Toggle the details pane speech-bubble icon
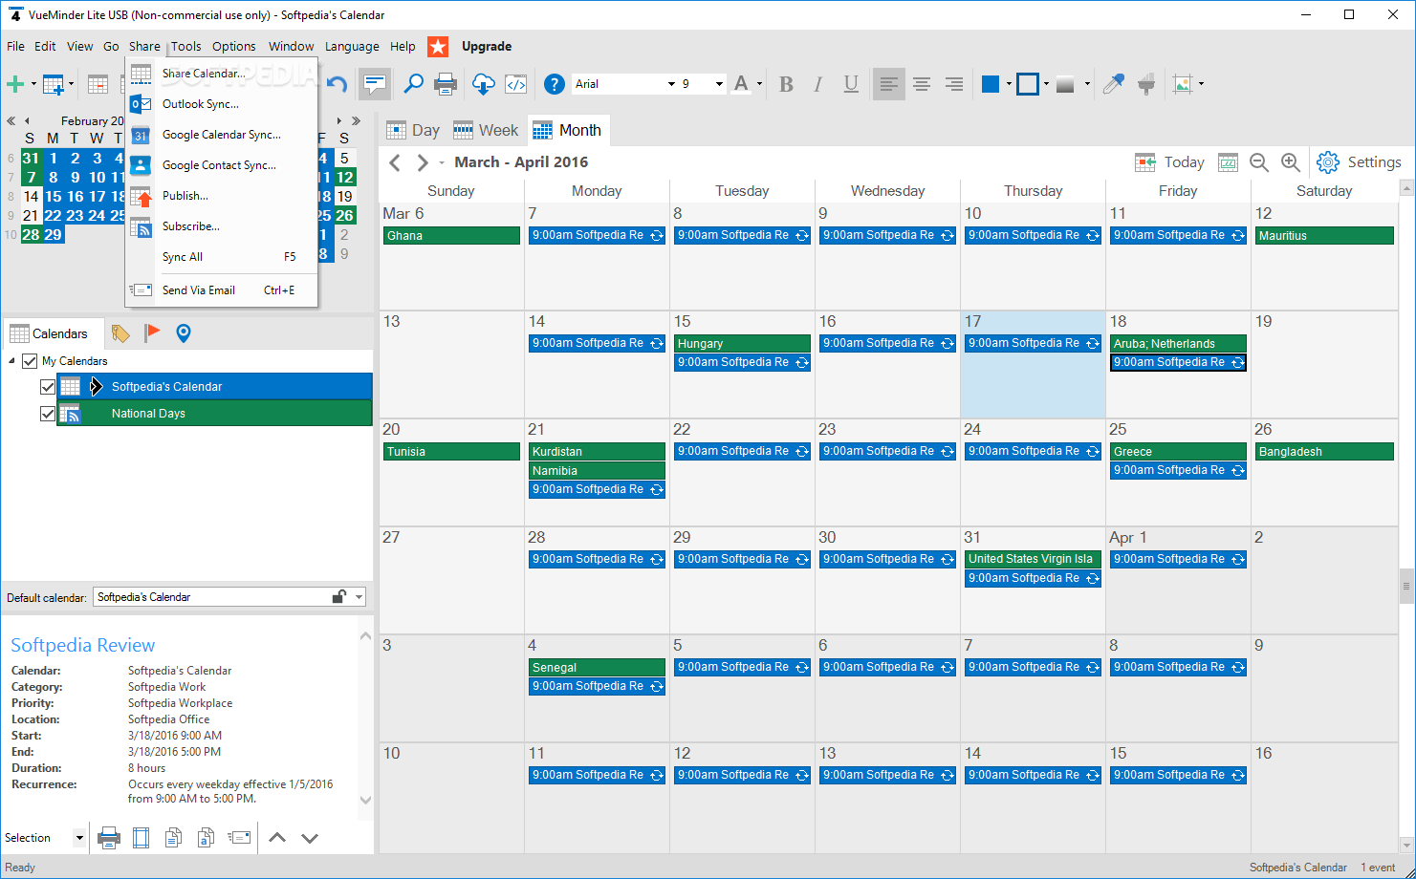1416x879 pixels. click(x=376, y=84)
